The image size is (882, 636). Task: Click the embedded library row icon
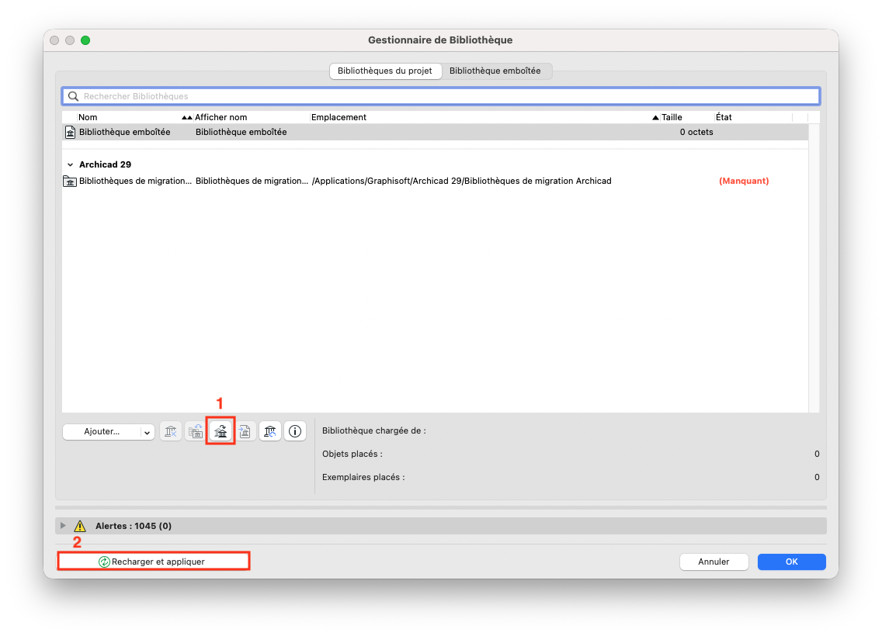pos(71,132)
